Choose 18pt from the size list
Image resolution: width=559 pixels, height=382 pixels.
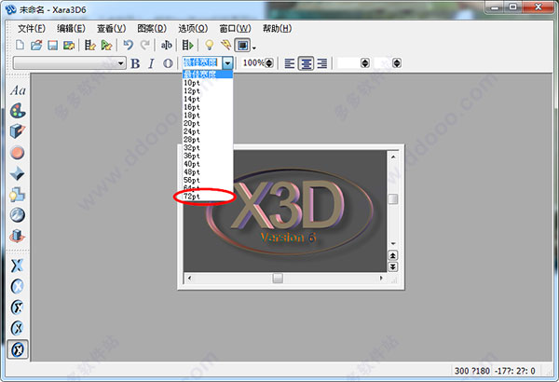click(x=208, y=116)
